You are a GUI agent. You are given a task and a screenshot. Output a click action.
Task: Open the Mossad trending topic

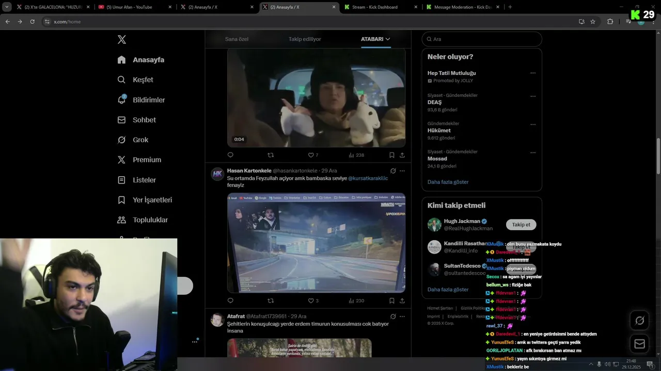pos(437,159)
